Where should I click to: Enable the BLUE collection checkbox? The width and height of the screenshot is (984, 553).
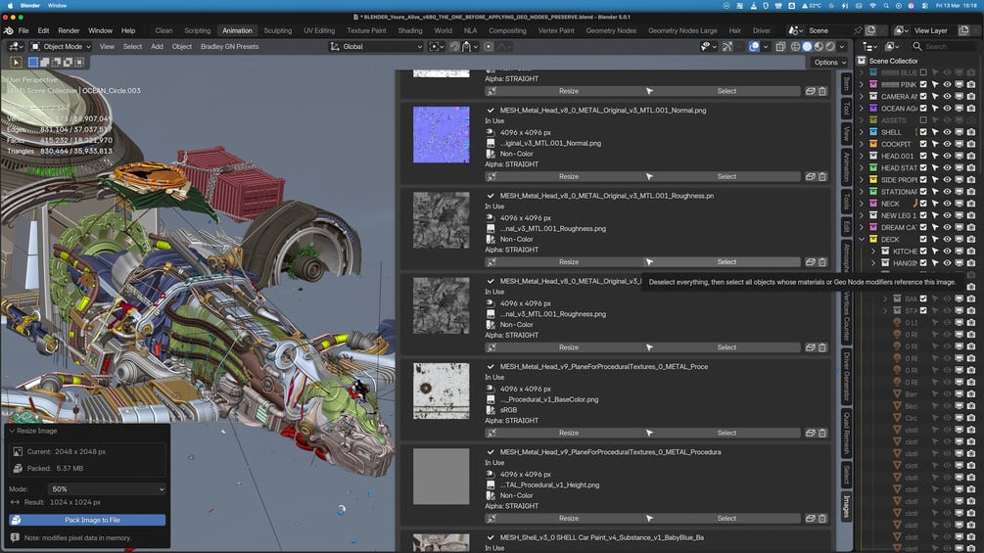point(923,72)
